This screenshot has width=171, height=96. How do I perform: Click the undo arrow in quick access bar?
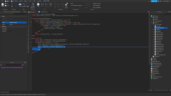click(16, 1)
